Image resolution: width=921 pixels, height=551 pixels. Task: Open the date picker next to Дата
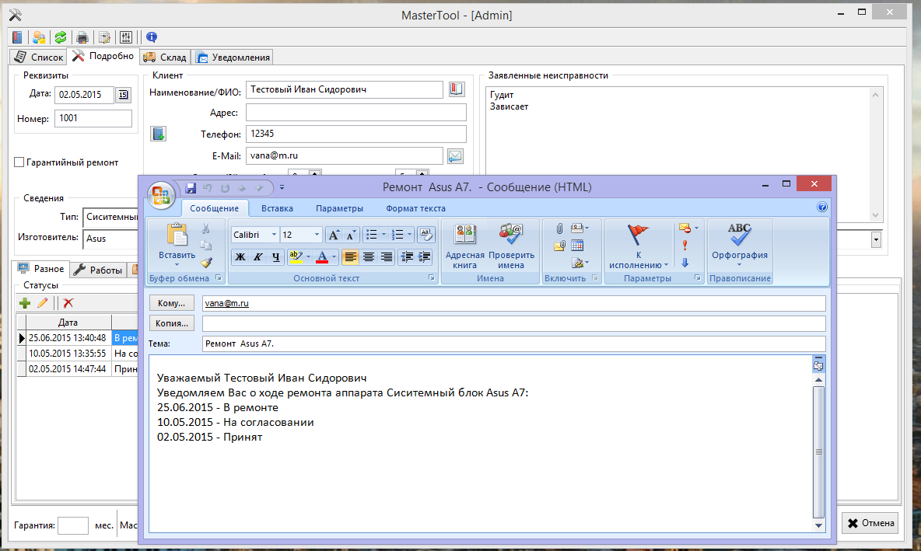[x=123, y=95]
